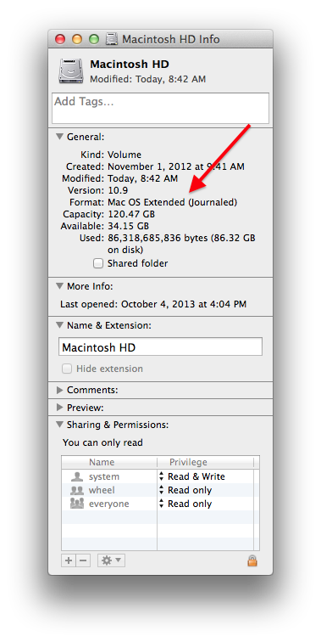Collapse the More Info section

coord(60,286)
